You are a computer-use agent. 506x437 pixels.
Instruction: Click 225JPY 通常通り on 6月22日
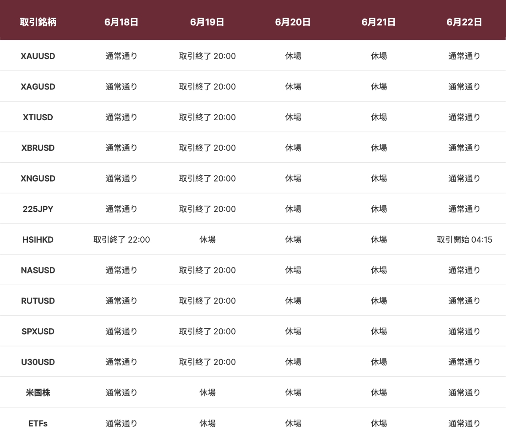pyautogui.click(x=464, y=209)
